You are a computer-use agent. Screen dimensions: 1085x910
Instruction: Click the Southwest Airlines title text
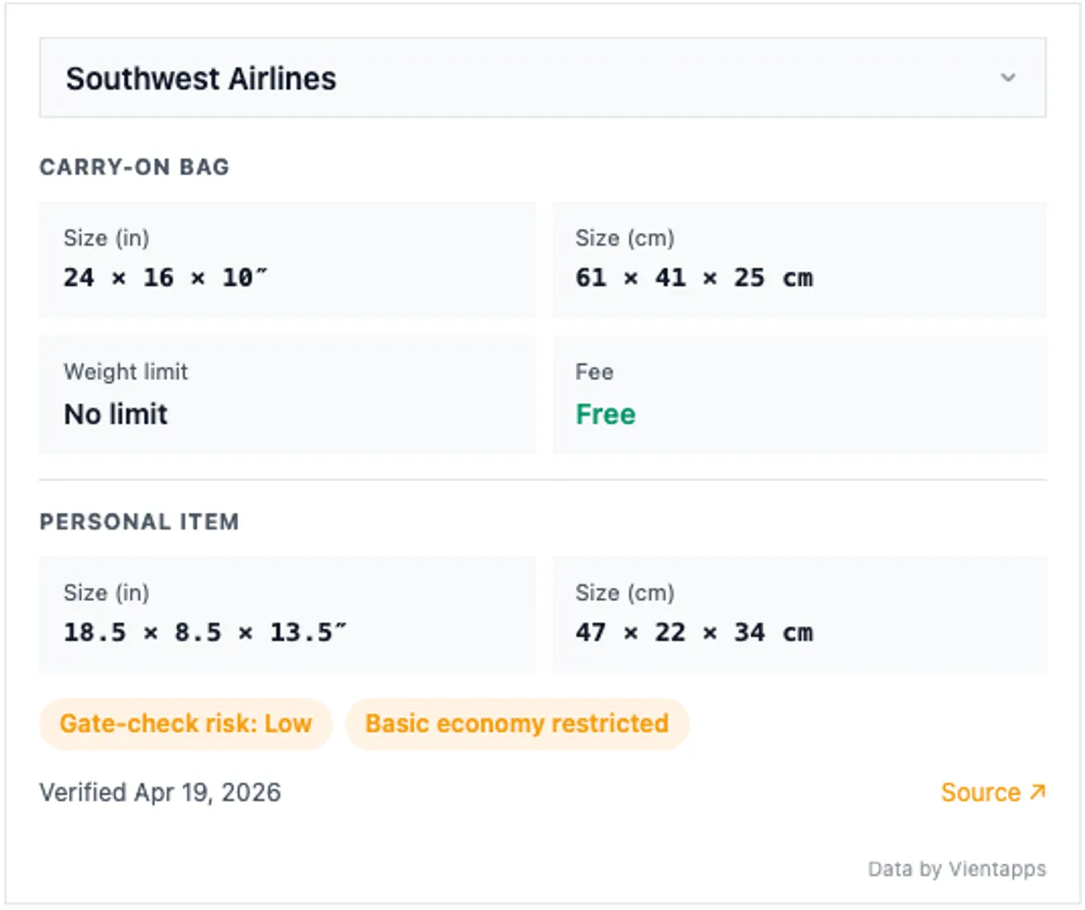(x=200, y=78)
